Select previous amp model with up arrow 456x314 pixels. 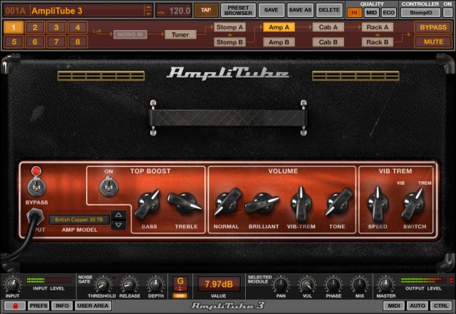(x=118, y=215)
